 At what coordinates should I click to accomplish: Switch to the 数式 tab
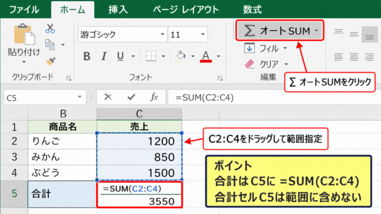[252, 10]
